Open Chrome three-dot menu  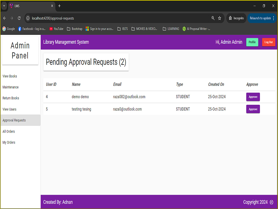pos(274,18)
